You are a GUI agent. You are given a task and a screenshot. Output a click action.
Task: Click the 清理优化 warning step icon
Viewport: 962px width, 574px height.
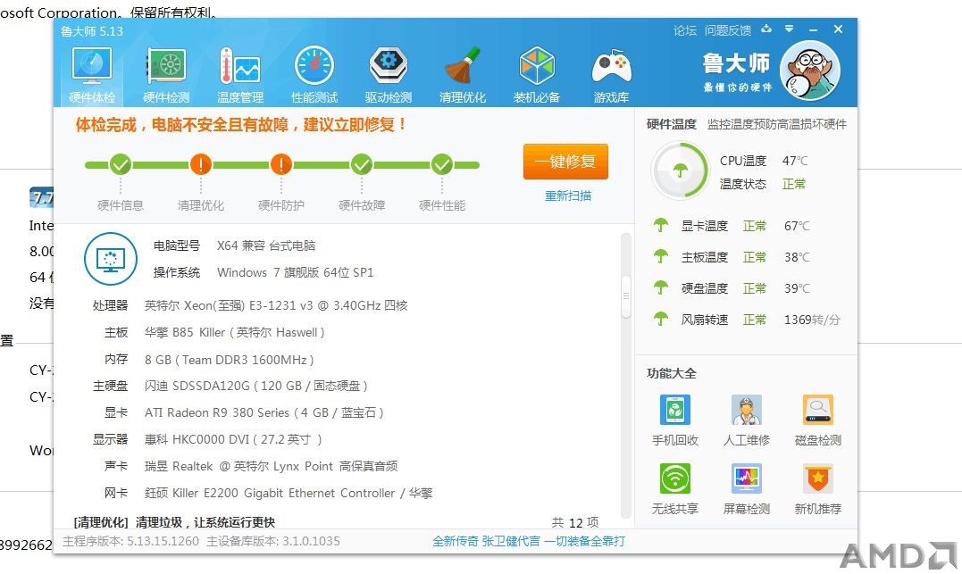pyautogui.click(x=201, y=164)
